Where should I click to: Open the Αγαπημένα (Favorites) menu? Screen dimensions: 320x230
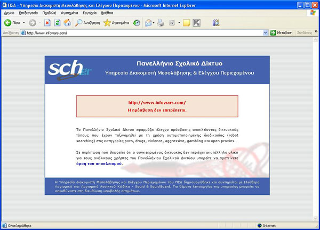(69, 13)
